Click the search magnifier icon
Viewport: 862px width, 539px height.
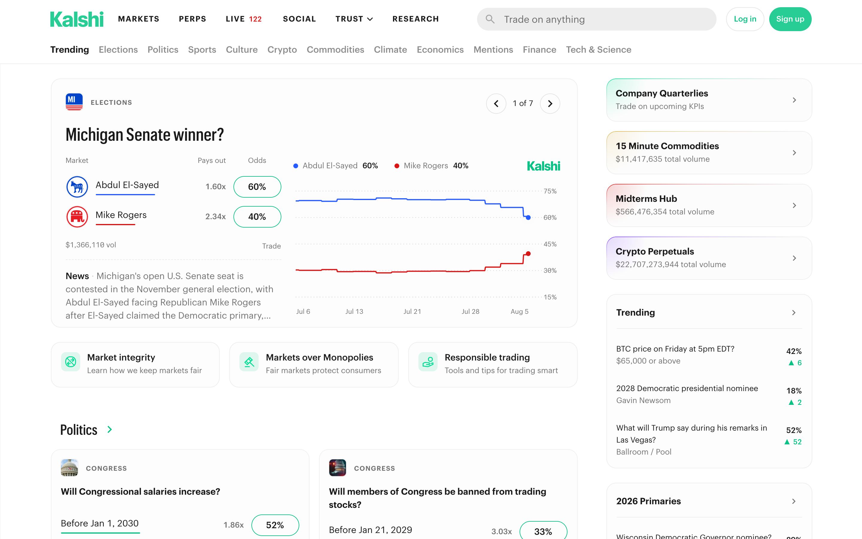point(490,19)
